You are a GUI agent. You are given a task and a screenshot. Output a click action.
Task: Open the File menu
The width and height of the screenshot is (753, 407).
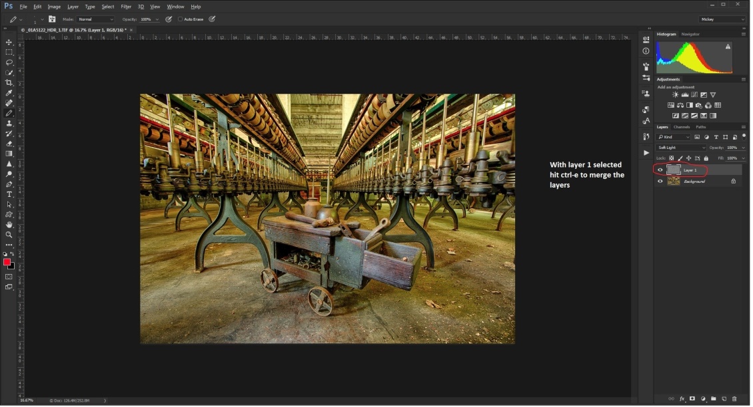(x=23, y=7)
